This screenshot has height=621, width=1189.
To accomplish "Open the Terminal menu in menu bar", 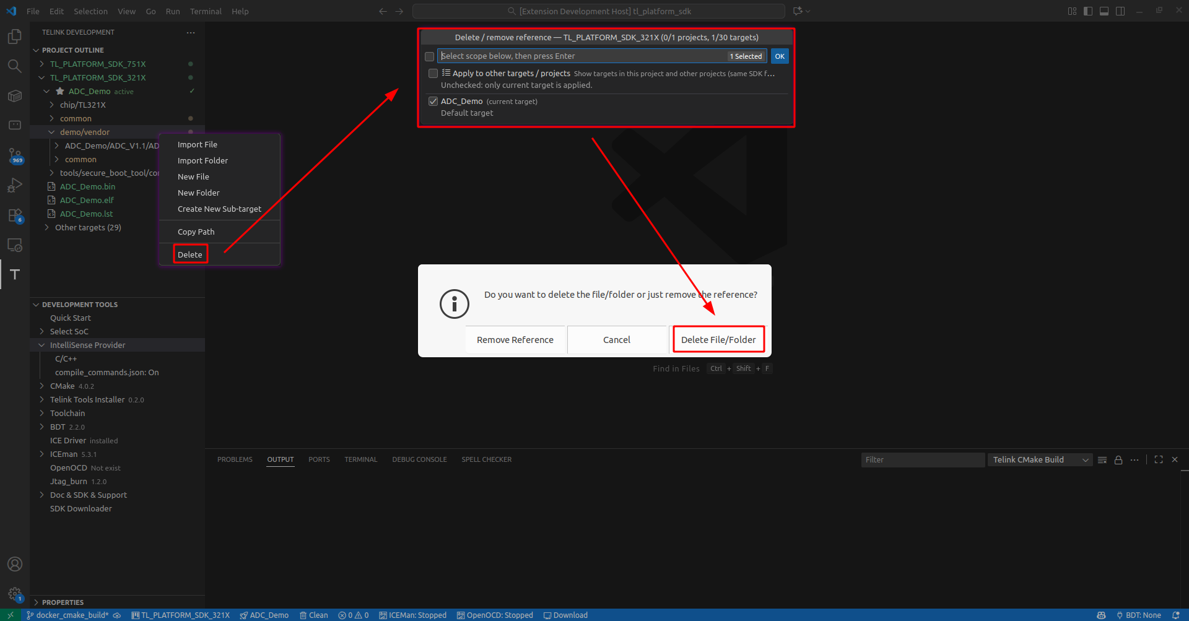I will point(206,11).
